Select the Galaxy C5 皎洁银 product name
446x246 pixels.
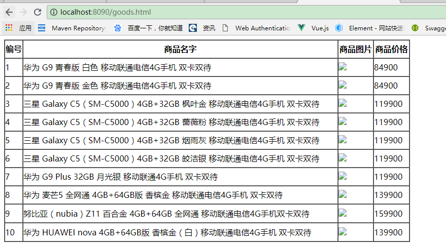(x=171, y=158)
